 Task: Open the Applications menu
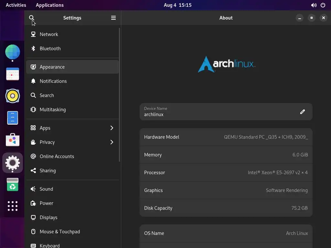[49, 5]
